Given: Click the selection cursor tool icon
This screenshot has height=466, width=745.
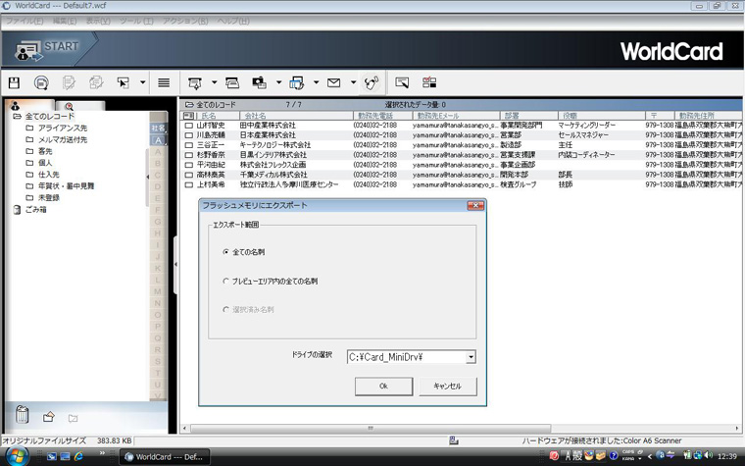Looking at the screenshot, I should click(x=124, y=83).
